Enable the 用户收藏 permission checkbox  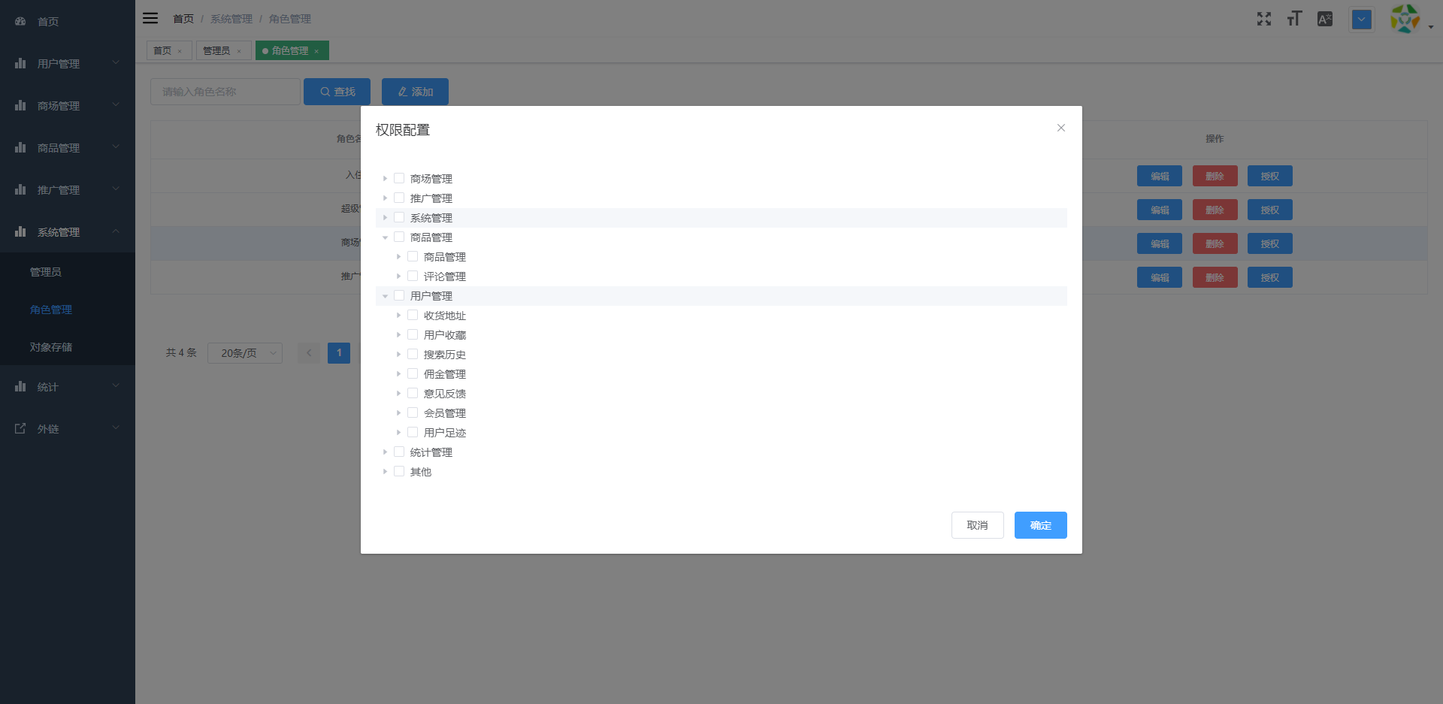[x=412, y=334]
